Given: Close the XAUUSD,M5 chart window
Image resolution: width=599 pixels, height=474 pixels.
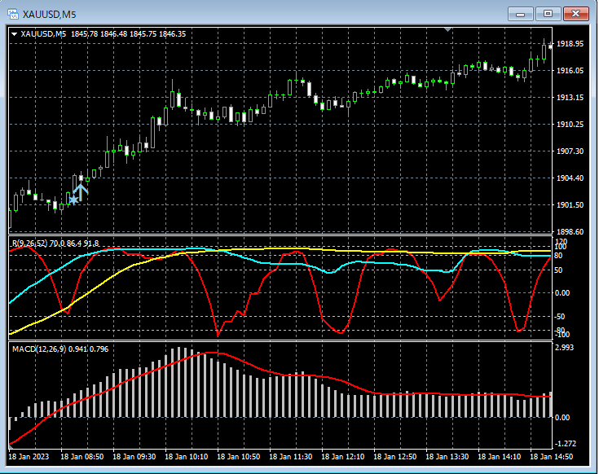Looking at the screenshot, I should [x=576, y=14].
